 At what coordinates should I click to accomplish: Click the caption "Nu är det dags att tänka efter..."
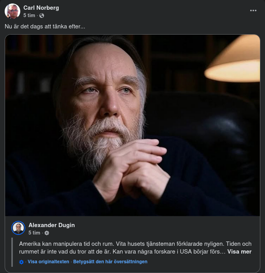(x=45, y=26)
